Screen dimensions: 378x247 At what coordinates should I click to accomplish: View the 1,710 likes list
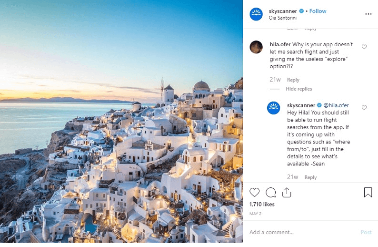[262, 204]
